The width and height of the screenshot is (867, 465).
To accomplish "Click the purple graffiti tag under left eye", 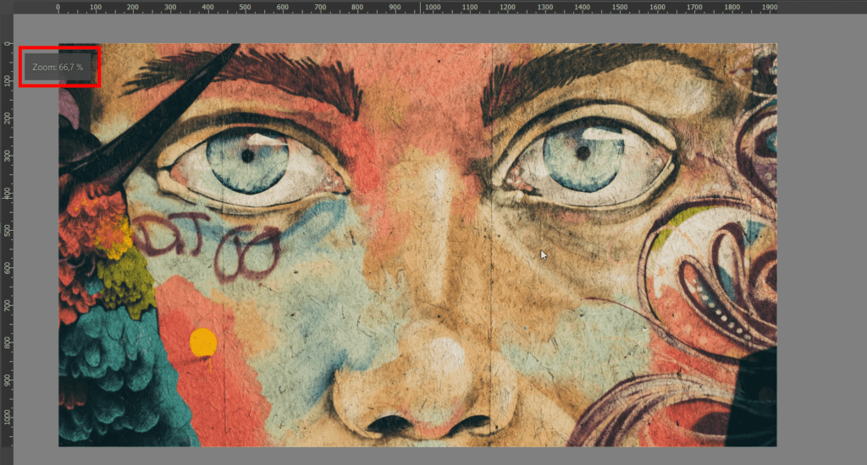I will [x=210, y=247].
